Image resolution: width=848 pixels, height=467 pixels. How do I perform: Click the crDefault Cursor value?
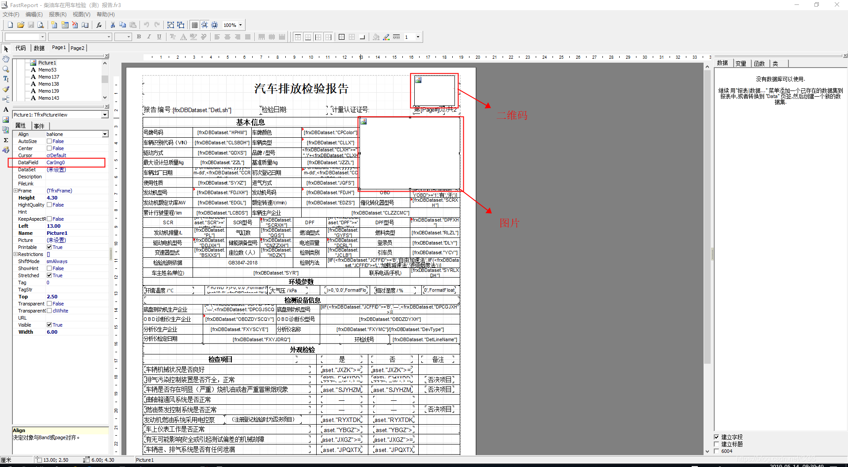[56, 155]
